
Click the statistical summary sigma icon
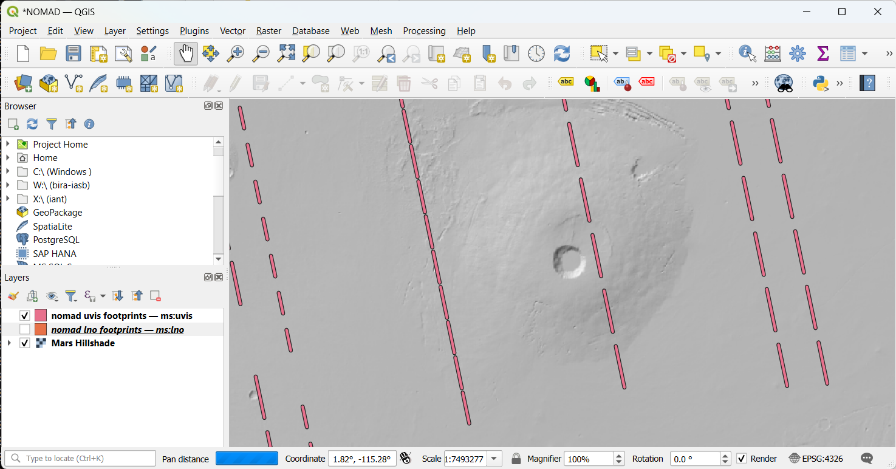tap(823, 53)
